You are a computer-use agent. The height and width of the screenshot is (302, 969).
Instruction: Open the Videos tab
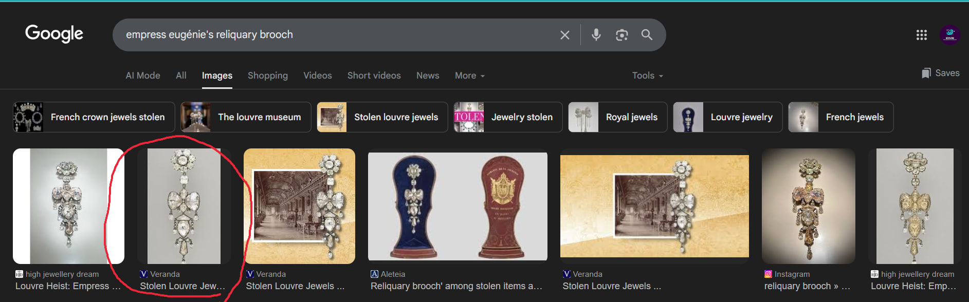(318, 75)
